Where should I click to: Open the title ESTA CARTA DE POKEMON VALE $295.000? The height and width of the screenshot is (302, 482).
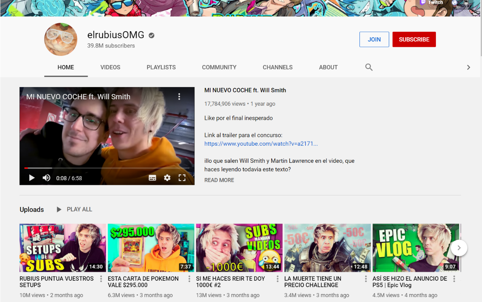click(143, 282)
